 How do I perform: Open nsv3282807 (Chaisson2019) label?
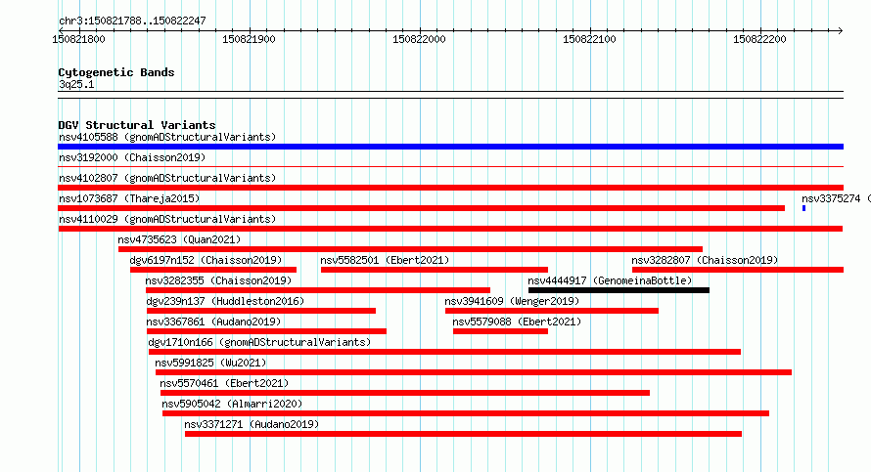point(705,260)
